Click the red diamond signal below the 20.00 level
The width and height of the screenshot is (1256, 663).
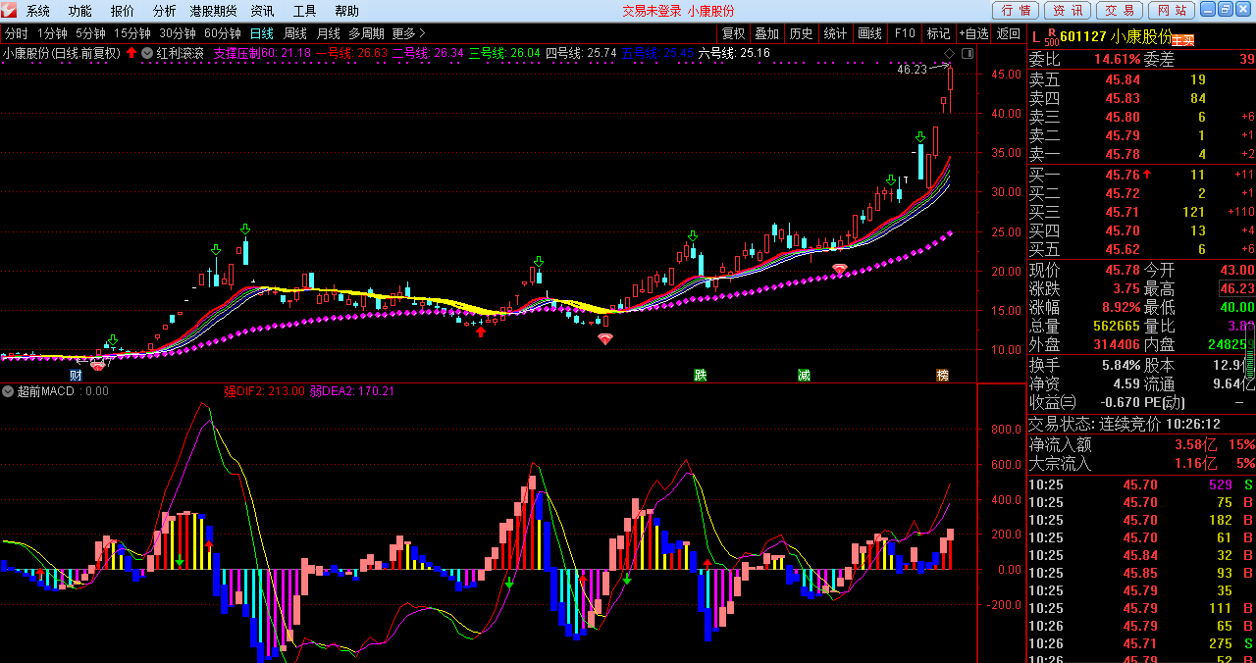click(839, 268)
